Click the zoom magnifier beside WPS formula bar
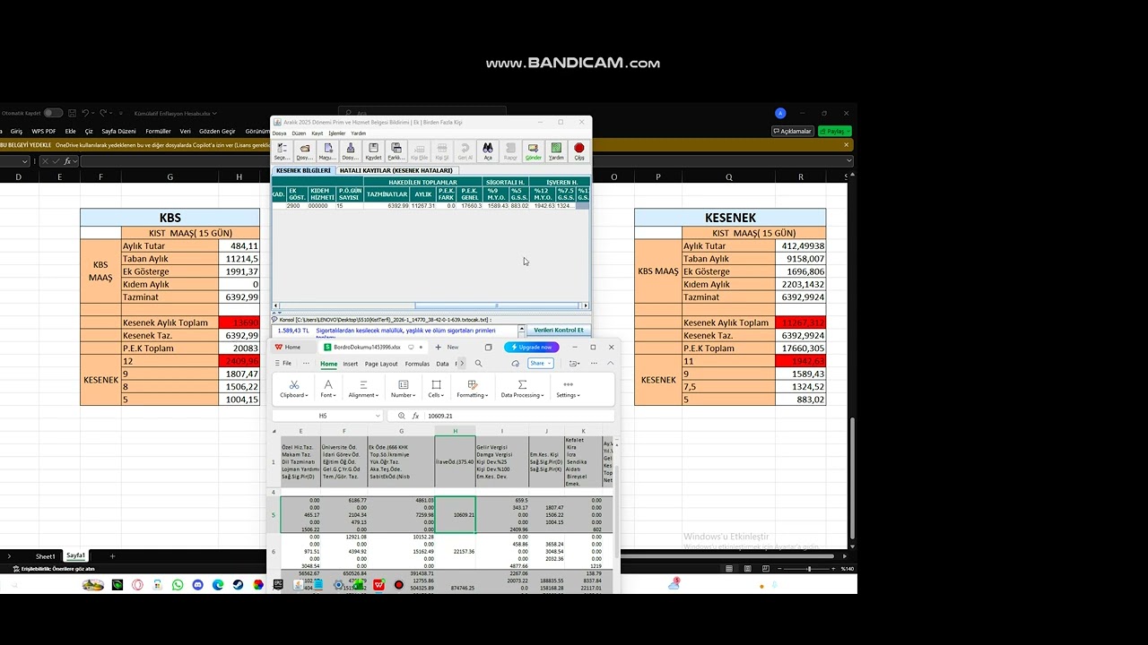Screen dimensions: 1148x645 point(401,417)
